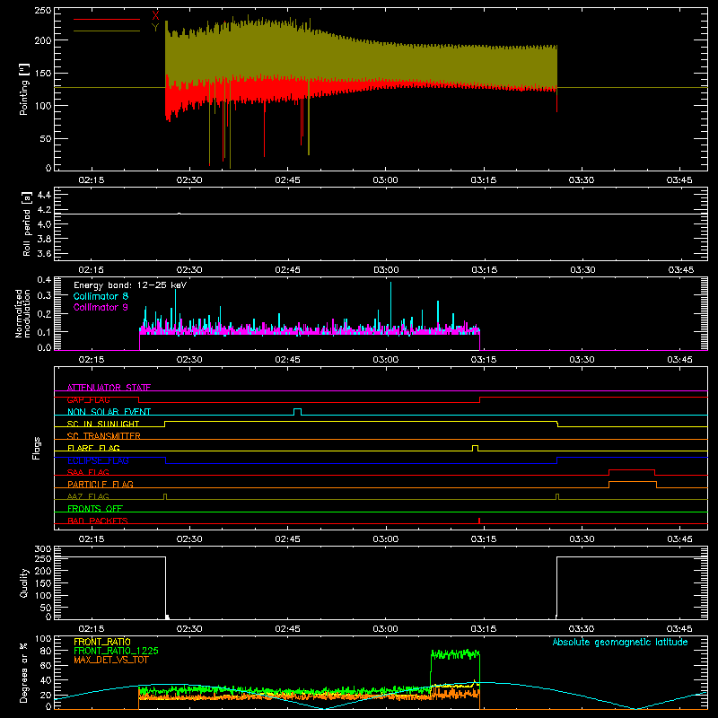
Task: Click the 02:45 tick label under Roll period plot
Action: pyautogui.click(x=287, y=270)
